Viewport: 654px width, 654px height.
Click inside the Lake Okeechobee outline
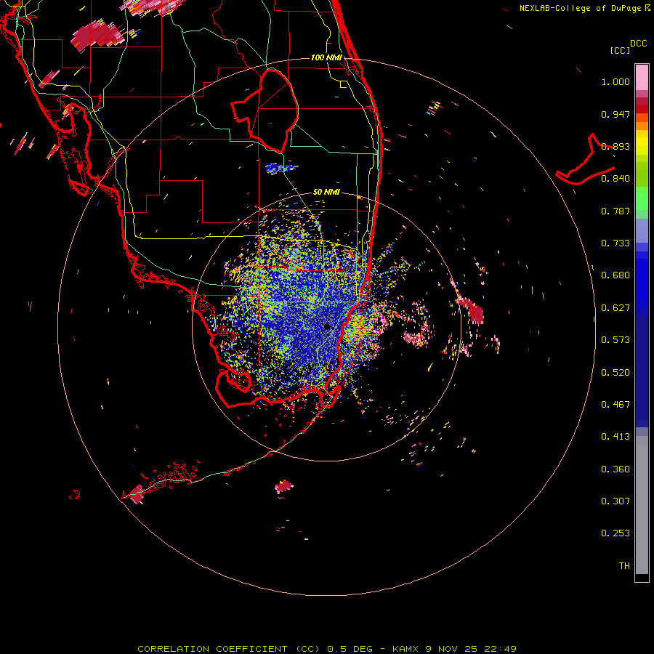tap(271, 110)
